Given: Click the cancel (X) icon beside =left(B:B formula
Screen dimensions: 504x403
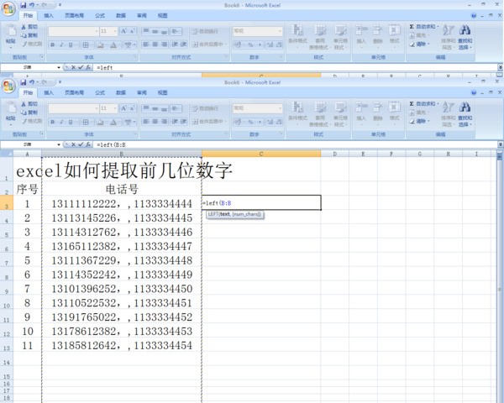Looking at the screenshot, I should click(72, 144).
